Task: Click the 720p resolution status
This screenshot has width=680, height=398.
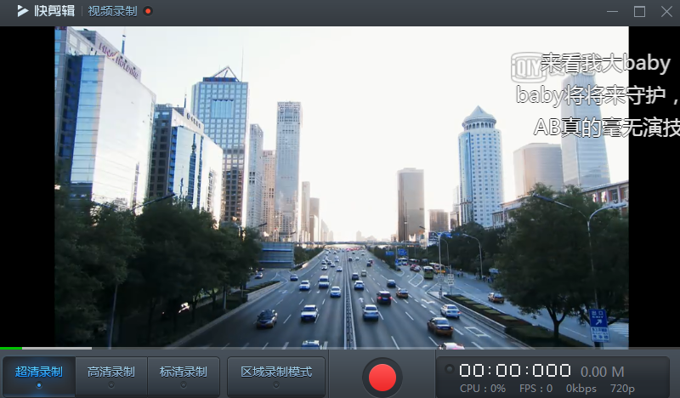Action: point(622,389)
